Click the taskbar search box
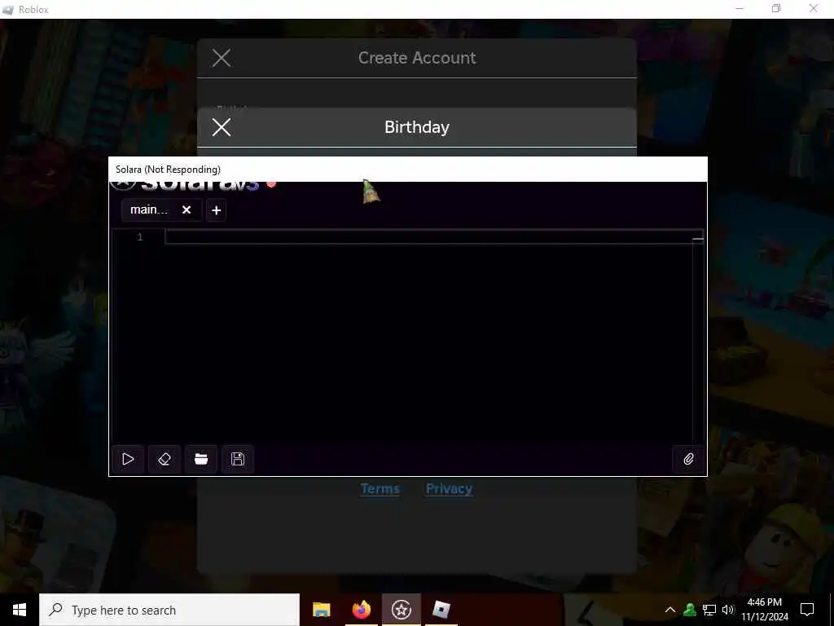The image size is (834, 626). (169, 610)
